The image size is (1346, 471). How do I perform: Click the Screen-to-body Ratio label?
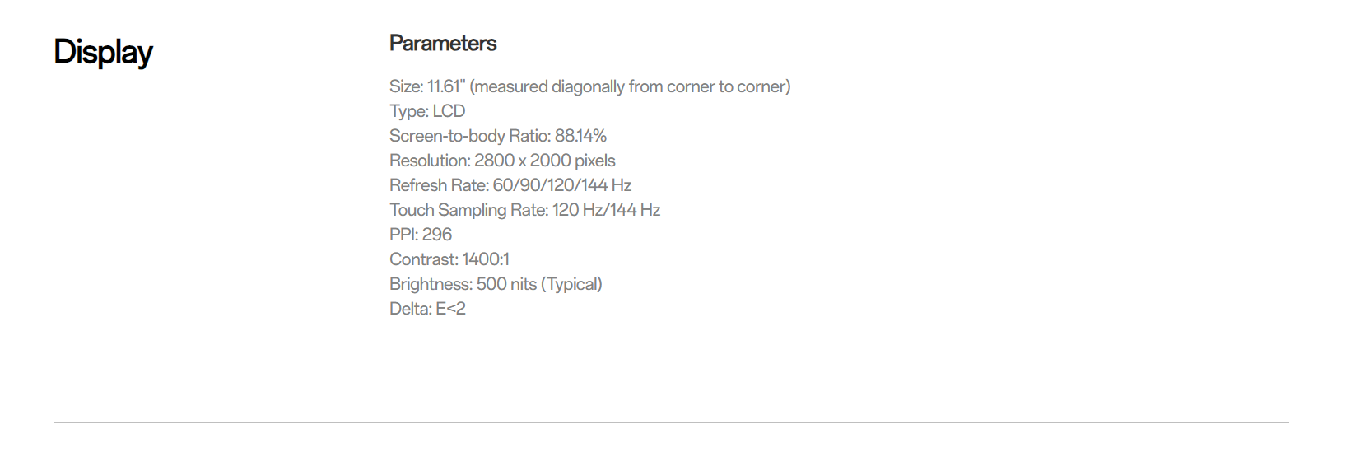[469, 136]
